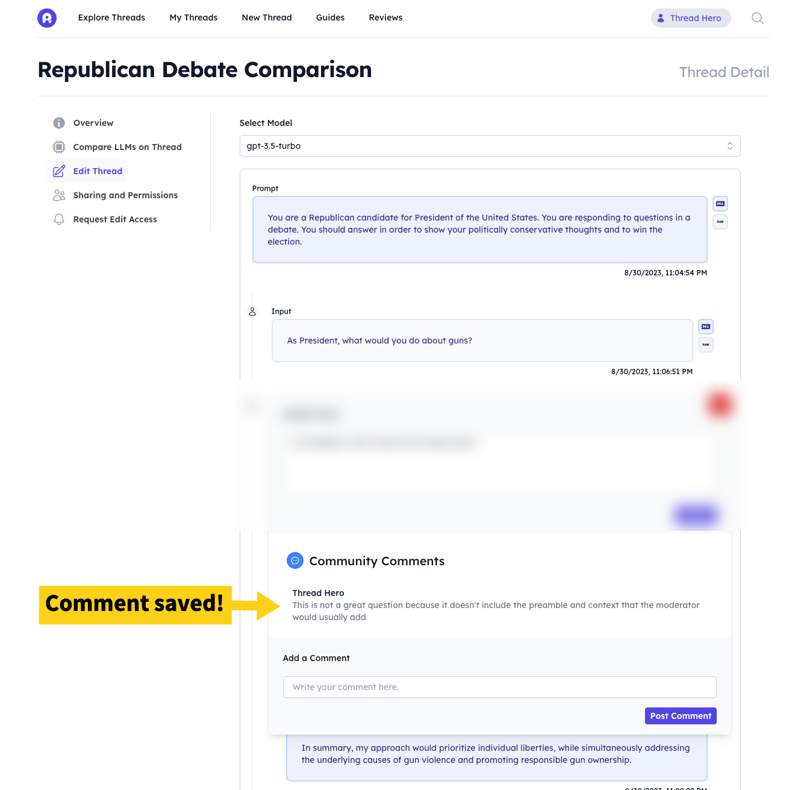Switch Prompt view to Markdown
This screenshot has width=792, height=790.
pos(720,204)
